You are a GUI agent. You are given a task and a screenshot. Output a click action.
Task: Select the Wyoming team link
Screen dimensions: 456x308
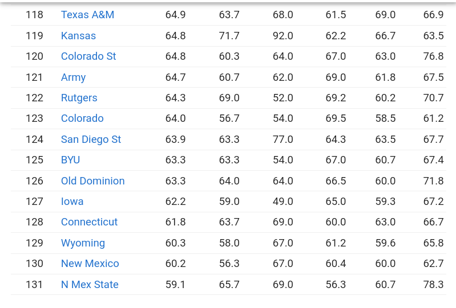coord(83,243)
